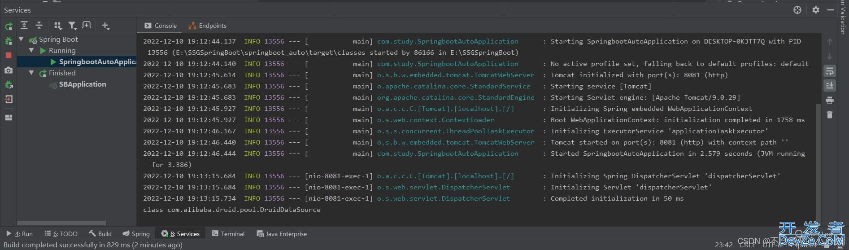Click 'Completed initialization in 50 ms' message
This screenshot has height=250, width=849.
[x=617, y=198]
